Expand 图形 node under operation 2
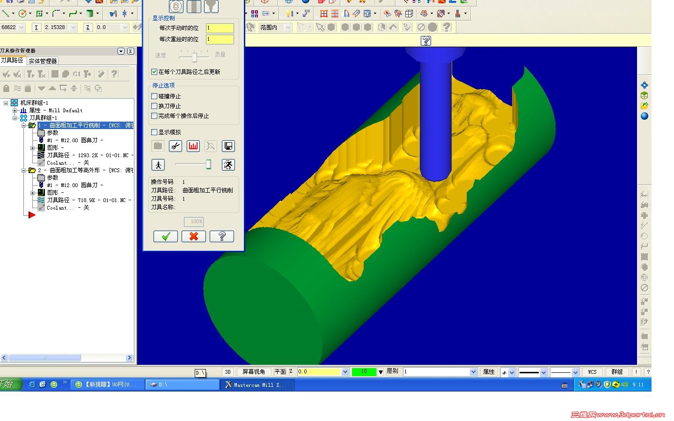 [33, 193]
